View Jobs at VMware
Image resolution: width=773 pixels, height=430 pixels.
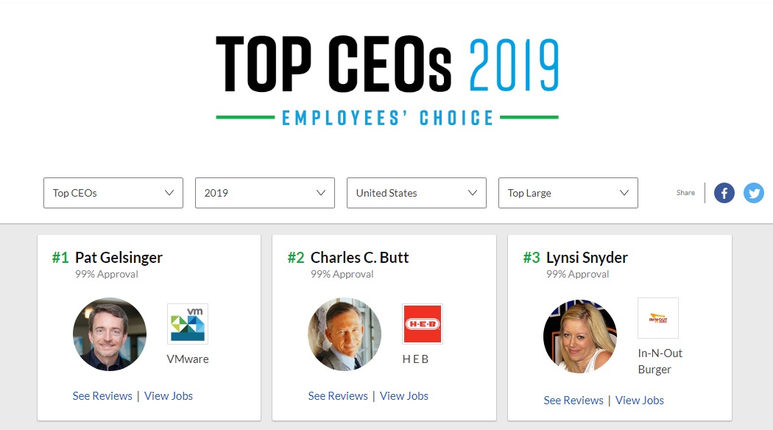(x=169, y=396)
